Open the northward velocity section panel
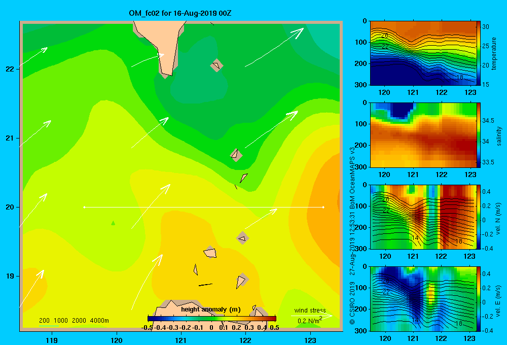 click(x=423, y=217)
